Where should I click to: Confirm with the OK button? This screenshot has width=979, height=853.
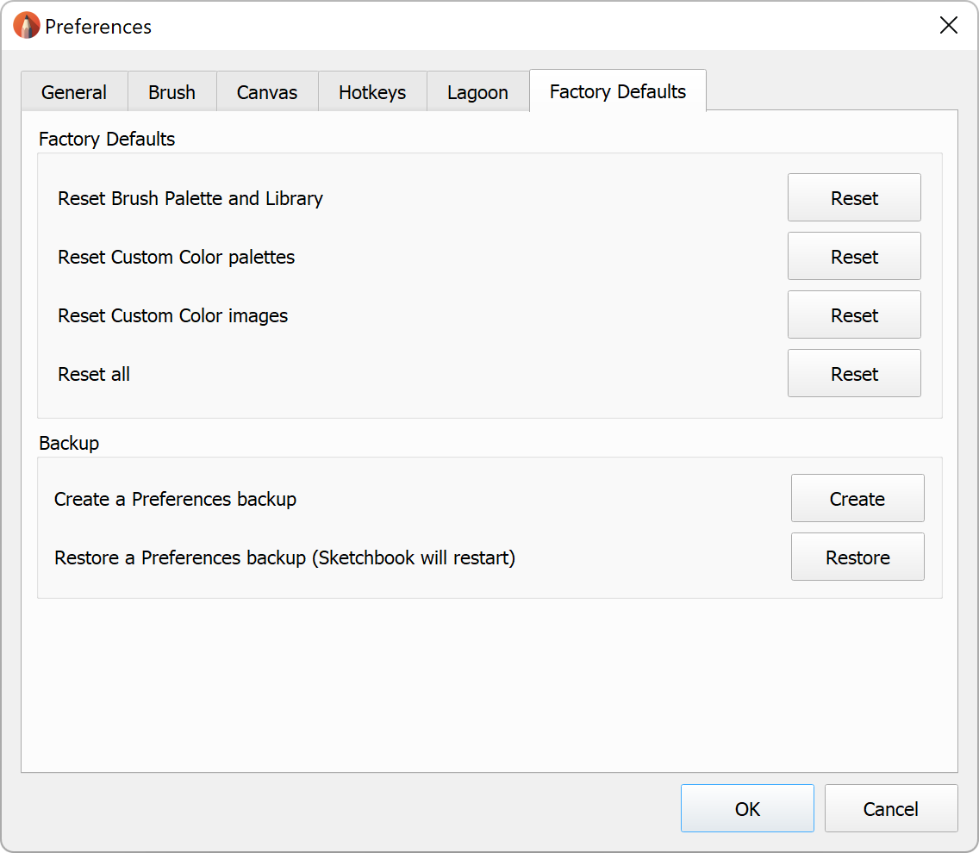(x=747, y=809)
